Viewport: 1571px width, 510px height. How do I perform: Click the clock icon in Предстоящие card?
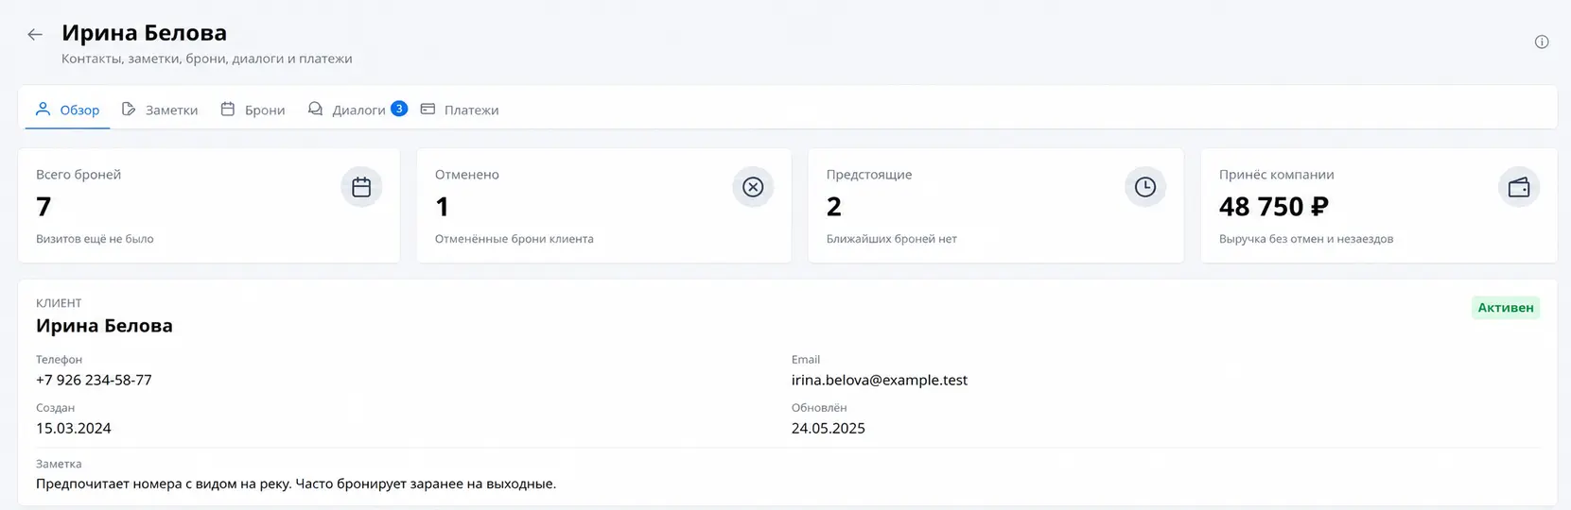point(1144,187)
